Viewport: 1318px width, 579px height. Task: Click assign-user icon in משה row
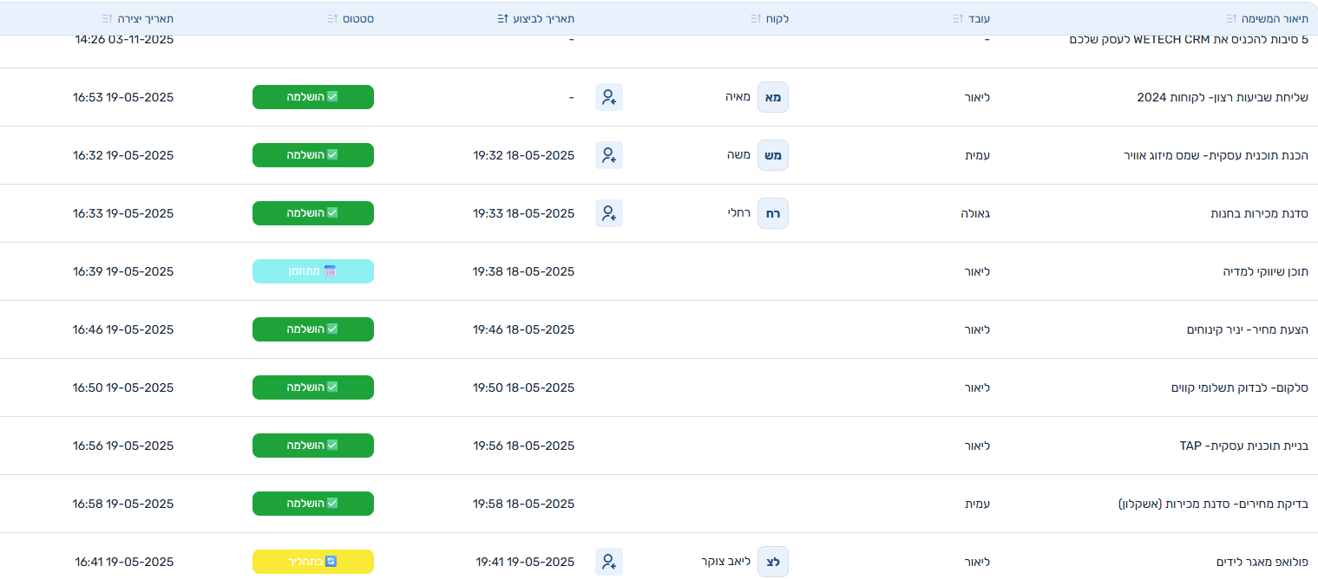click(609, 155)
